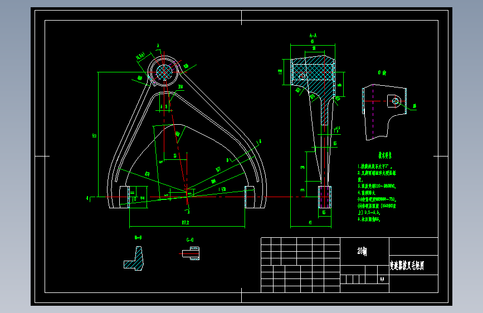Click technical requirement line 4.高频淬火

tap(367, 193)
